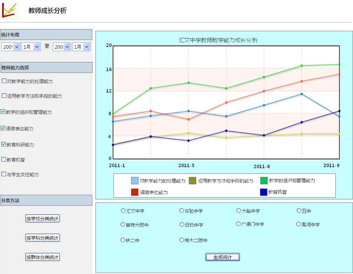This screenshot has width=353, height=274.
Task: Select 实验中学 radio button
Action: (x=182, y=210)
